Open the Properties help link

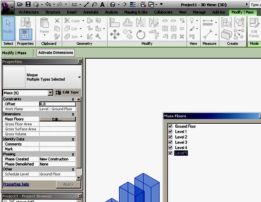click(x=16, y=184)
